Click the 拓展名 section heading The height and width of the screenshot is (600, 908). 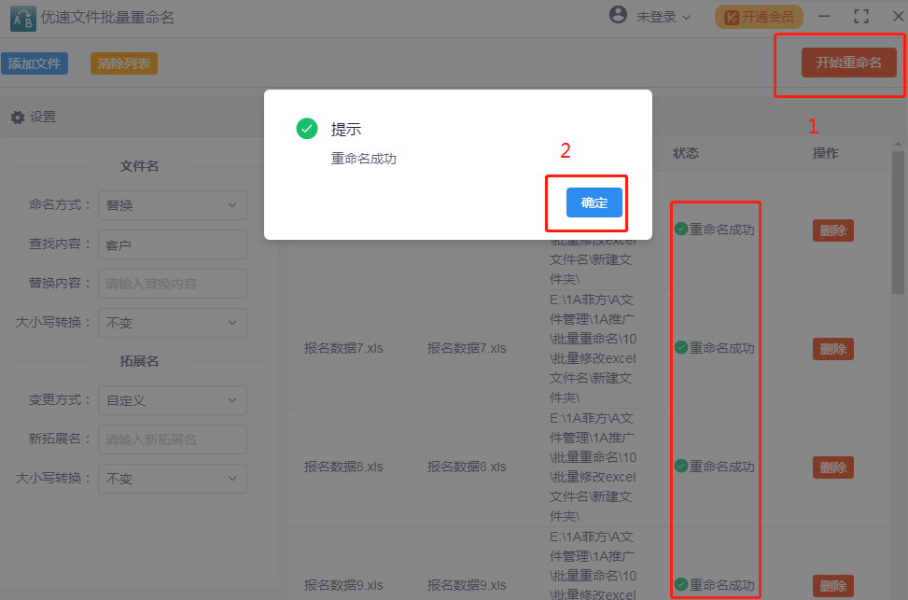pos(139,361)
